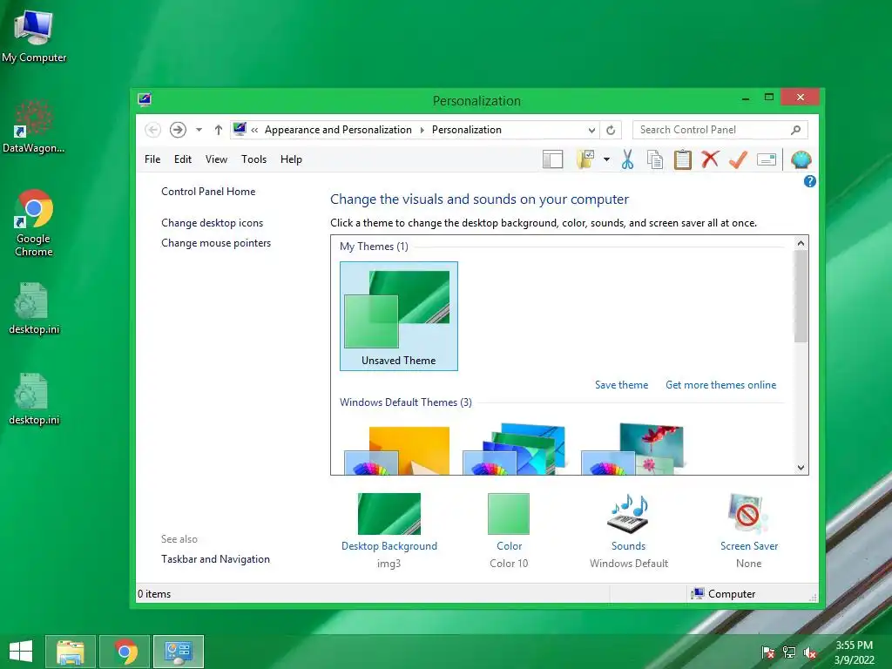Screen dimensions: 892x669
Task: Click the My Computer desktop icon
Action: coord(34,35)
